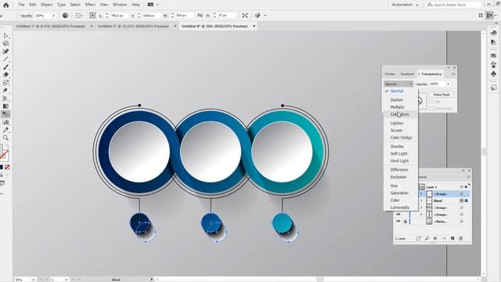501x282 pixels.
Task: Choose Overlay blending mode
Action: [x=397, y=146]
